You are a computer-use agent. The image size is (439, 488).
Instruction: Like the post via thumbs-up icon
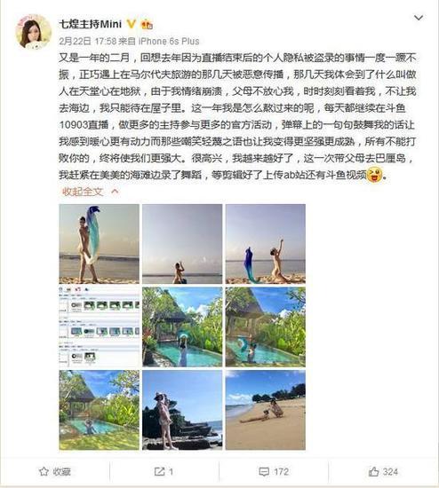(373, 471)
